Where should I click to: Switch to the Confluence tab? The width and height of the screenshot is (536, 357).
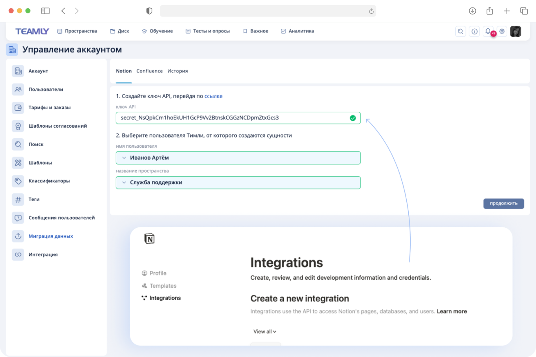149,71
